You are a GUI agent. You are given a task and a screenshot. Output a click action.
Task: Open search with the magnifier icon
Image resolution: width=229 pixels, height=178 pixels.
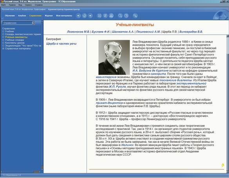tap(120, 16)
